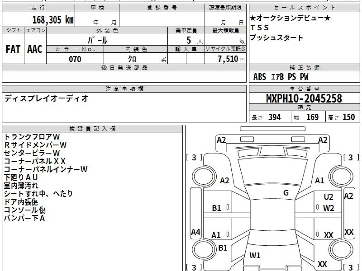Click the mileage value 168,305 km
The width and height of the screenshot is (362, 271).
coord(53,20)
